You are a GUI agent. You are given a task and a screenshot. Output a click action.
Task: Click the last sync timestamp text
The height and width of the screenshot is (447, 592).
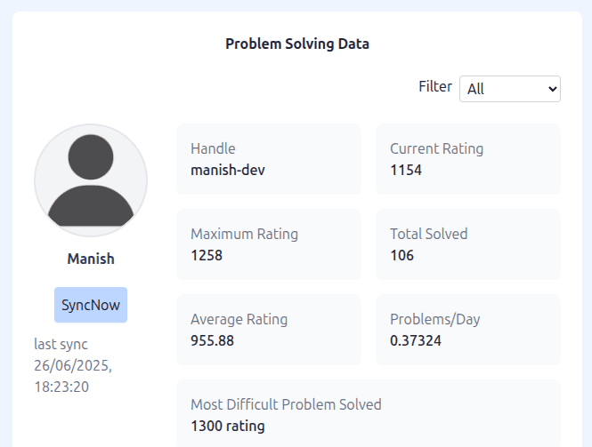[73, 365]
